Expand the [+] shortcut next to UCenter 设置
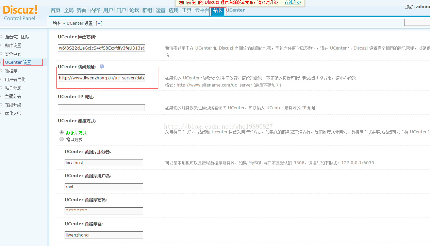The image size is (430, 246). coord(99,23)
